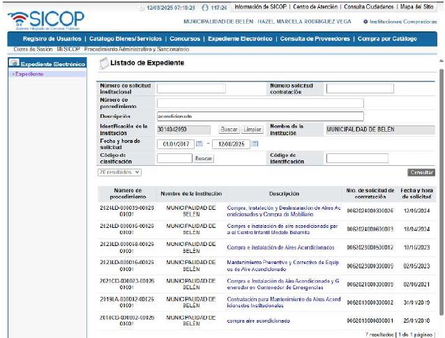The width and height of the screenshot is (445, 338).
Task: Open Consulta Ciudadanos link
Action: (x=369, y=6)
